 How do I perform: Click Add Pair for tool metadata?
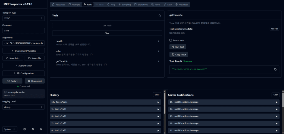[274, 29]
